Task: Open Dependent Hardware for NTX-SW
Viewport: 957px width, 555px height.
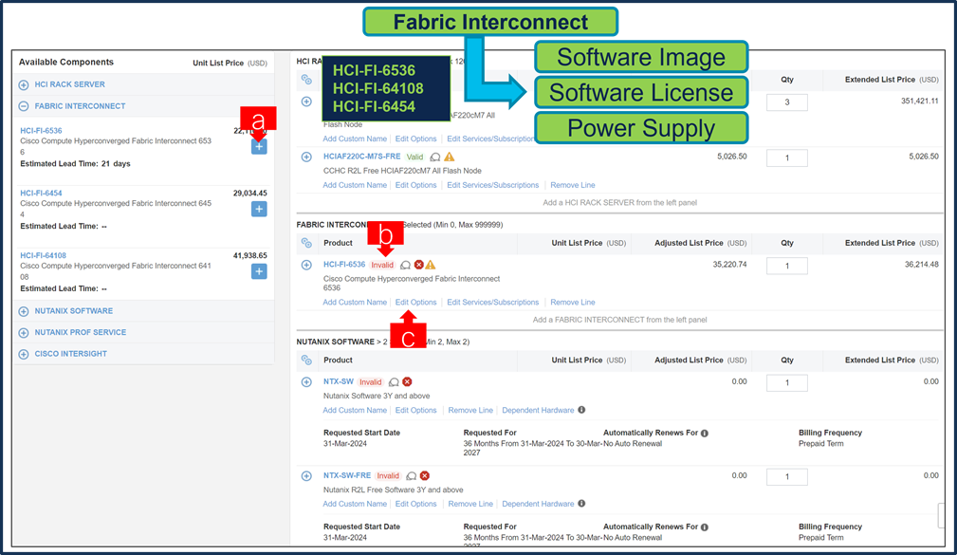Action: pyautogui.click(x=538, y=410)
